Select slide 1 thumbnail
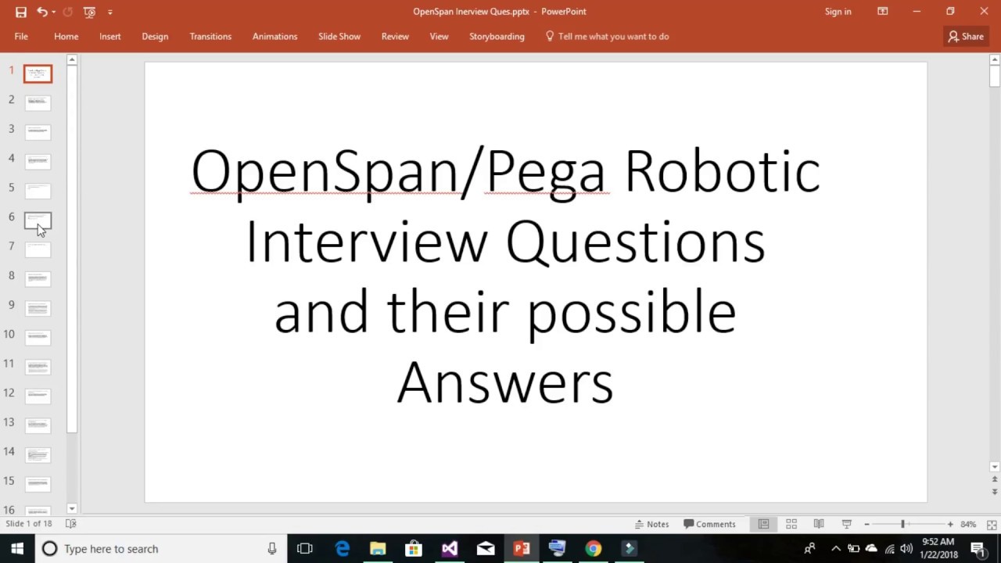Viewport: 1001px width, 563px height. (38, 74)
